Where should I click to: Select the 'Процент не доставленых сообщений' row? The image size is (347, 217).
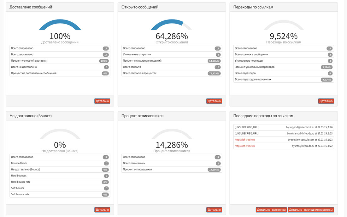point(60,73)
